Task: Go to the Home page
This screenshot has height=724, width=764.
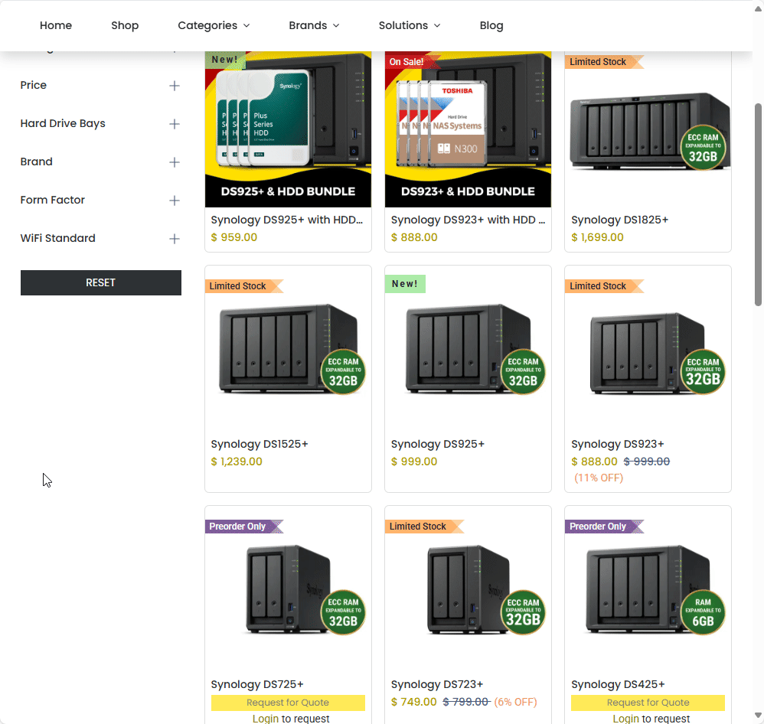Action: pos(56,25)
